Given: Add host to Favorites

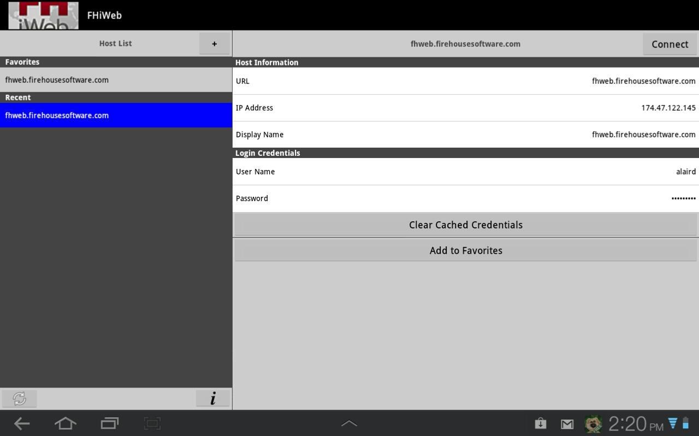Looking at the screenshot, I should coord(465,251).
